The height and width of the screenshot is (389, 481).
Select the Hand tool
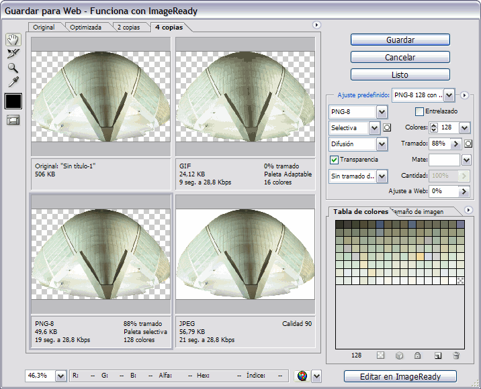[x=13, y=40]
